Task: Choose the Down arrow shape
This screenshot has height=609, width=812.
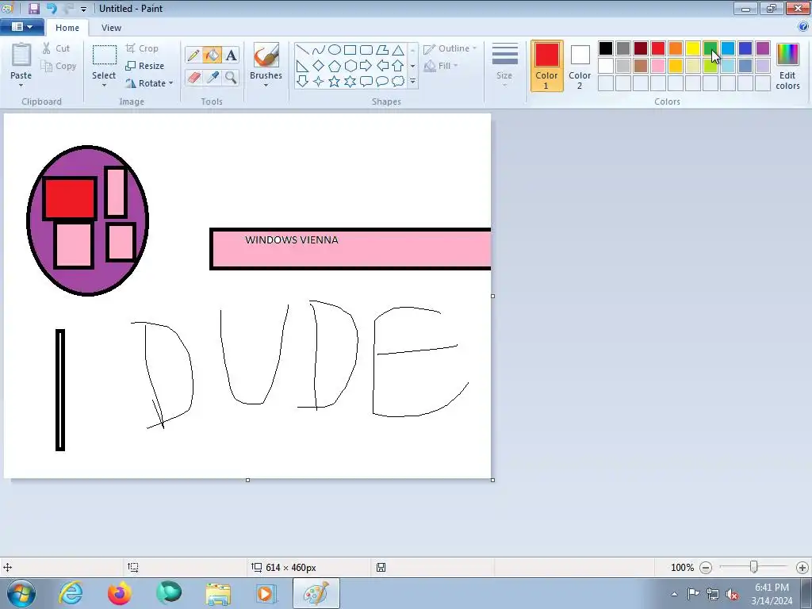Action: point(302,82)
